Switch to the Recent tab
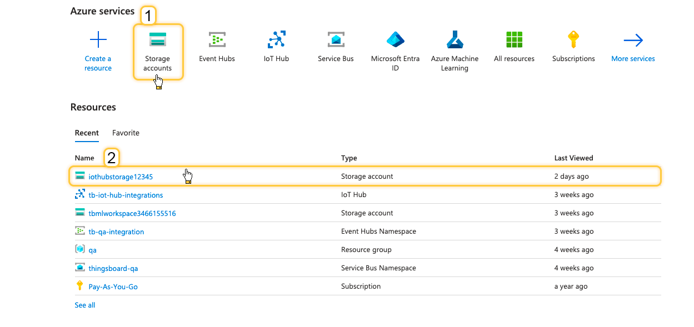The width and height of the screenshot is (694, 327). (87, 133)
